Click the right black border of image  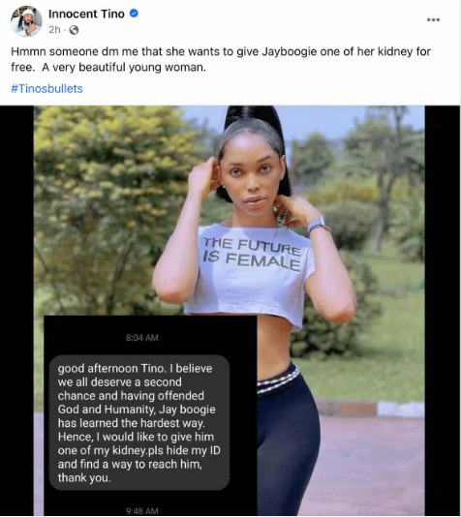pos(443,311)
